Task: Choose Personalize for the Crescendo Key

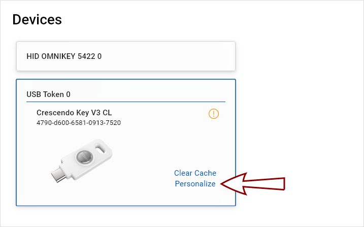Action: (195, 184)
